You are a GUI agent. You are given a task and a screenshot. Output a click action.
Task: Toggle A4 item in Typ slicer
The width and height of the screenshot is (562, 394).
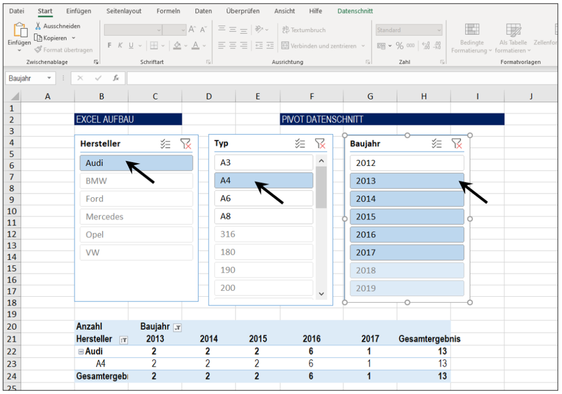263,180
